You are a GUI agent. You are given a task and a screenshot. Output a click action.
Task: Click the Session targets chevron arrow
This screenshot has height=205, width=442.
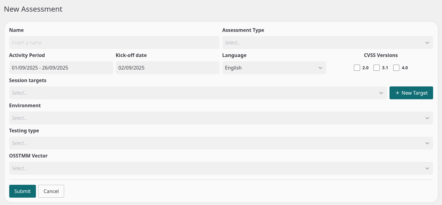tap(381, 93)
